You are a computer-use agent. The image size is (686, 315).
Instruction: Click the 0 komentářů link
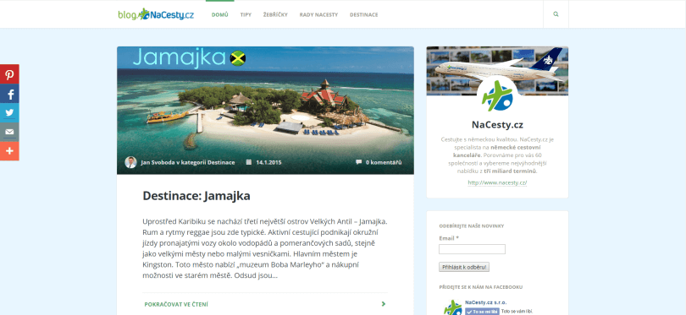click(384, 162)
